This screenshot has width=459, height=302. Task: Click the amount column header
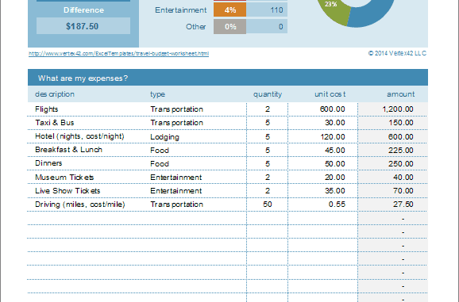click(x=401, y=94)
